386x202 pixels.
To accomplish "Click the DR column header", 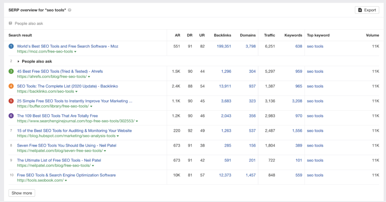I will tap(190, 35).
